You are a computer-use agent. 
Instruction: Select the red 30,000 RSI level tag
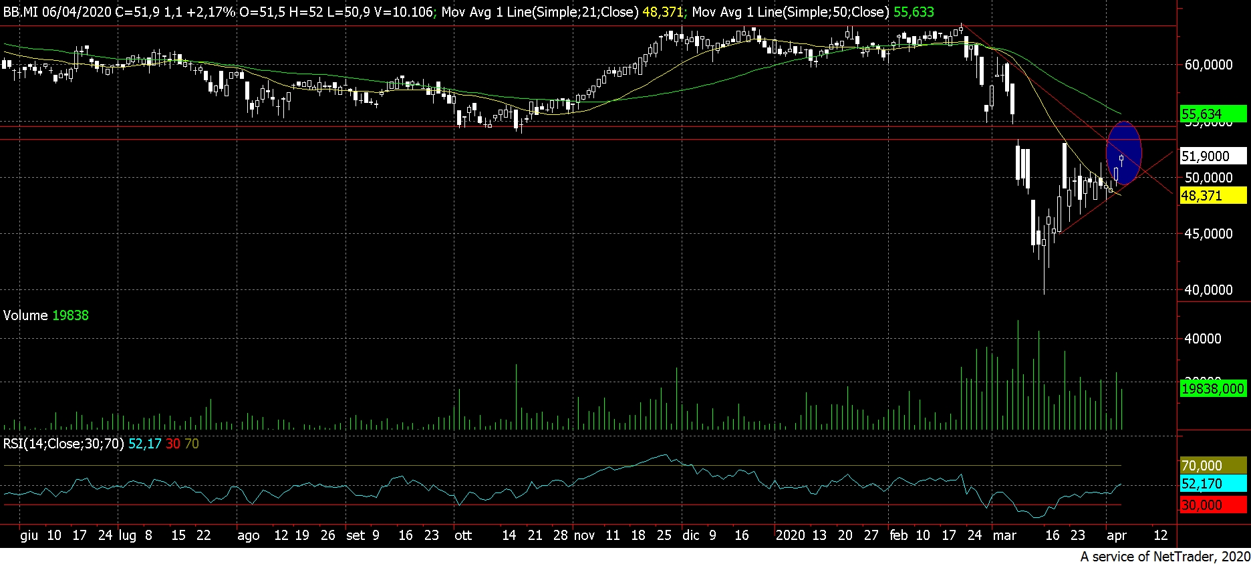[x=1213, y=505]
